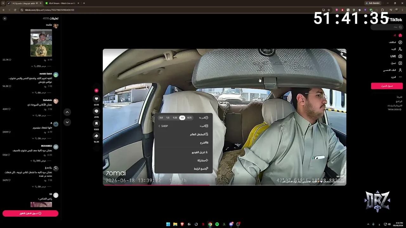Open Chrome from the taskbar
The width and height of the screenshot is (406, 228).
(210, 224)
